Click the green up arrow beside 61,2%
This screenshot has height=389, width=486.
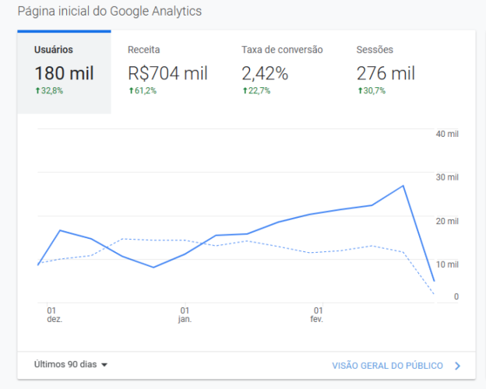point(131,90)
